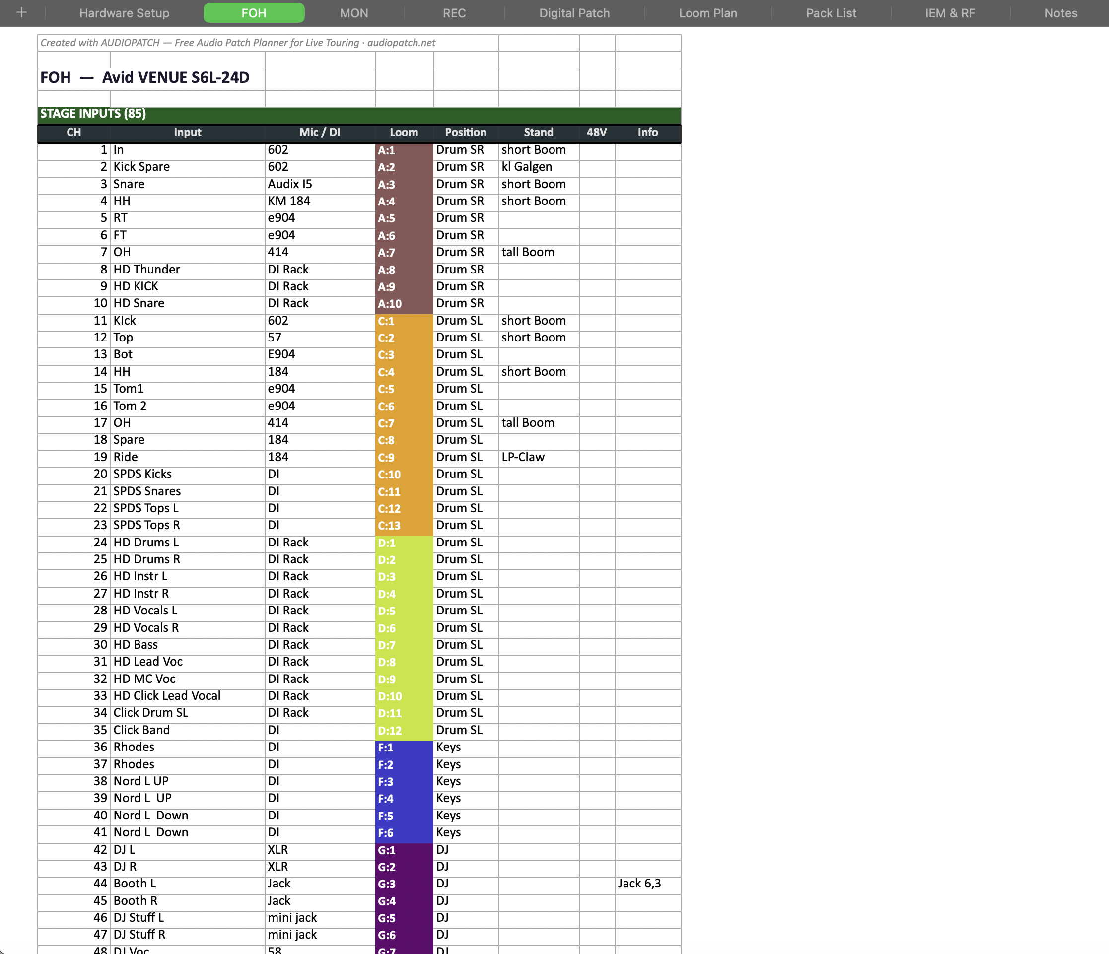Click loom cell A:1
The width and height of the screenshot is (1109, 954).
(x=404, y=150)
